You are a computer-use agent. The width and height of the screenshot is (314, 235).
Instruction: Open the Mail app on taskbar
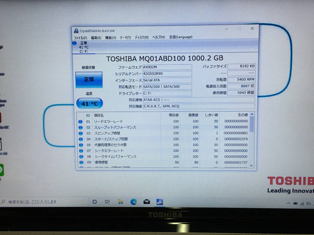pos(147,202)
